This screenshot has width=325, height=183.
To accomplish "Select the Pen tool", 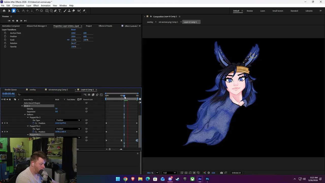I will pyautogui.click(x=55, y=11).
